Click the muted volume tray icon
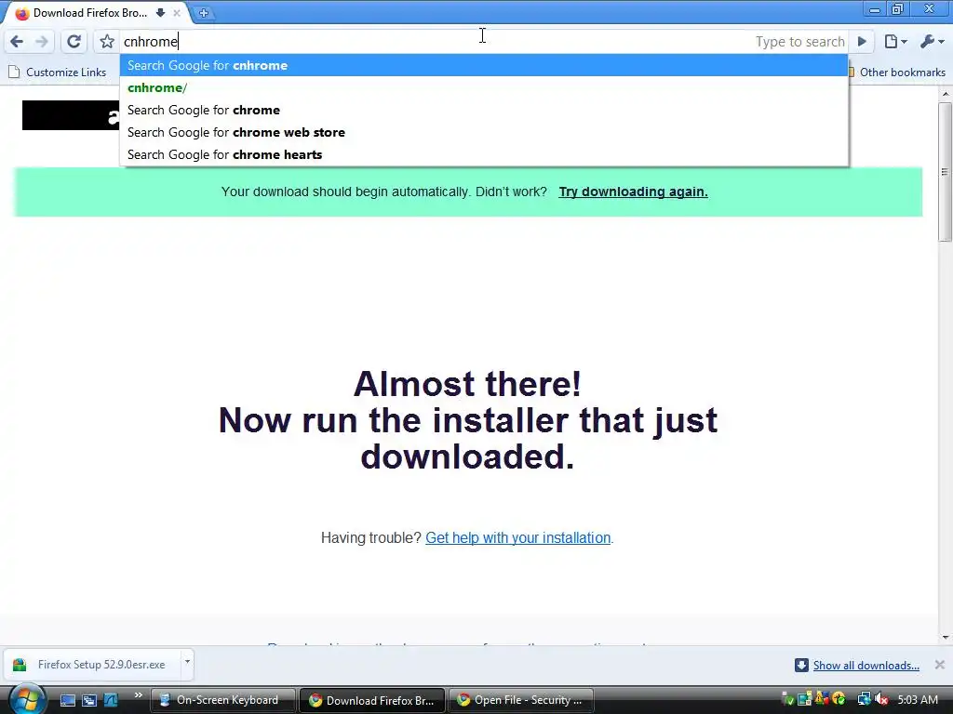 881,699
